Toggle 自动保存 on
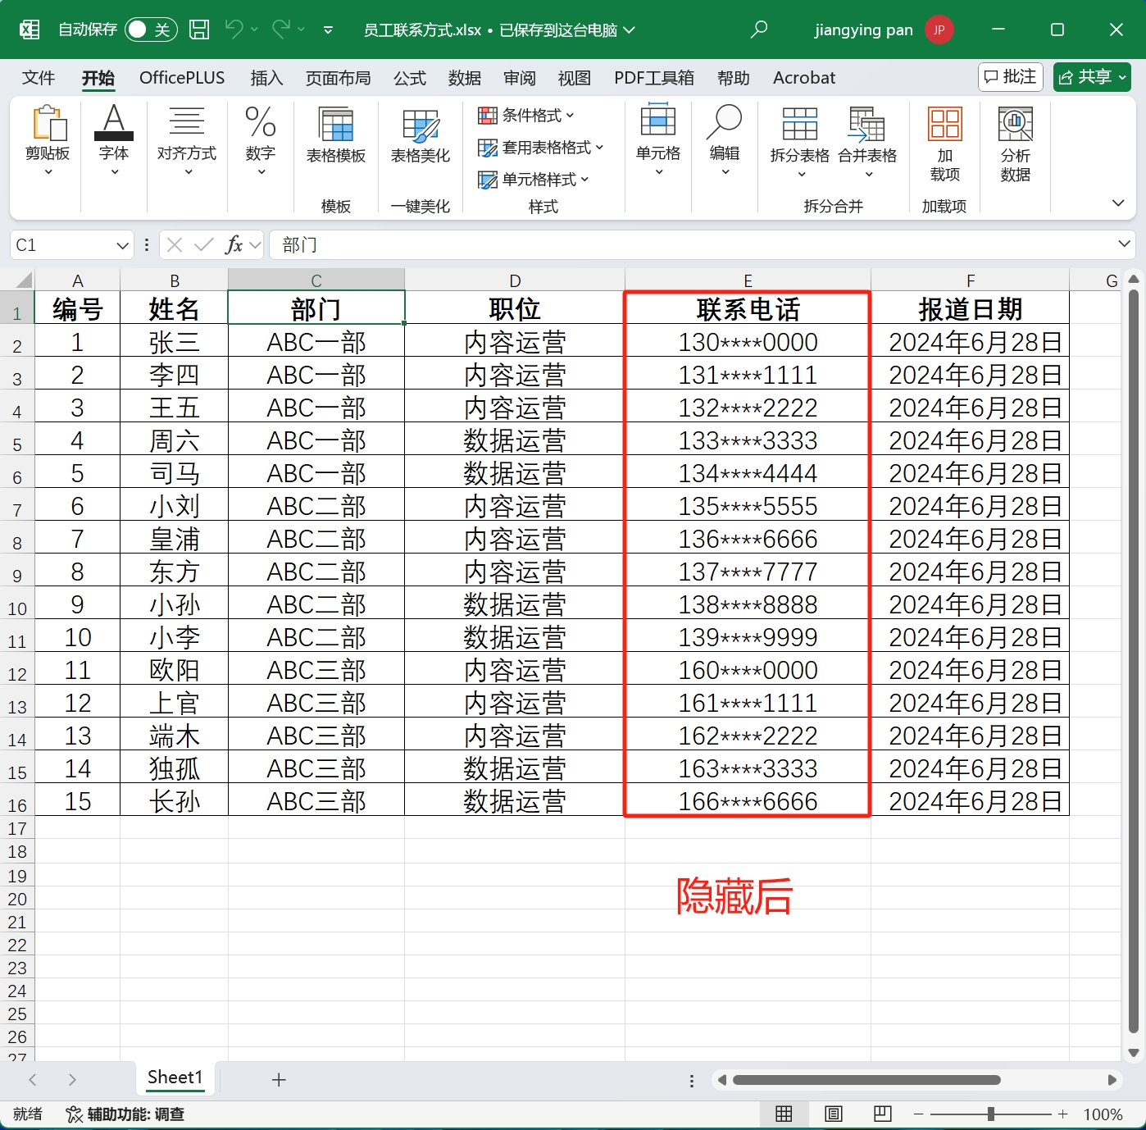 (150, 29)
